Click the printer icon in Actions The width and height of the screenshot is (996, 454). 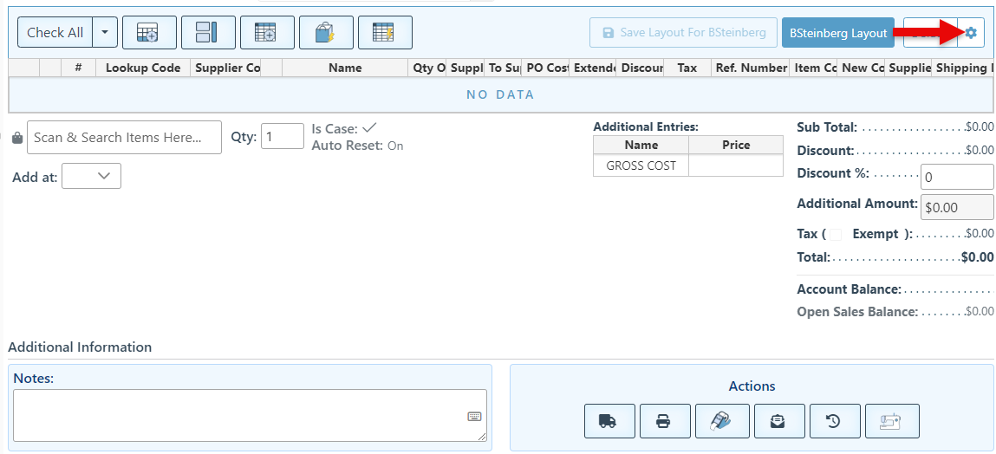pyautogui.click(x=665, y=421)
